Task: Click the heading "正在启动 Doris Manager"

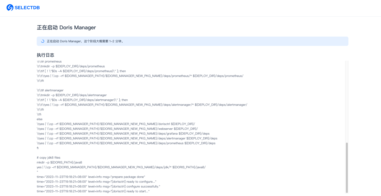Action: coord(66,27)
